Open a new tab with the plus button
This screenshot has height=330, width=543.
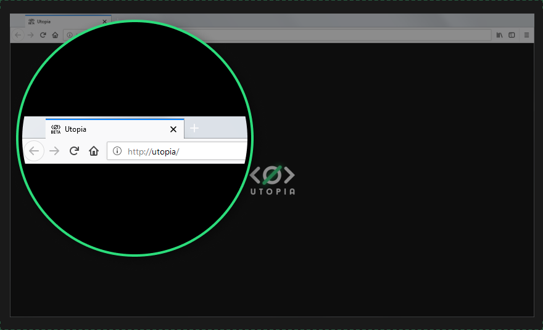(194, 128)
